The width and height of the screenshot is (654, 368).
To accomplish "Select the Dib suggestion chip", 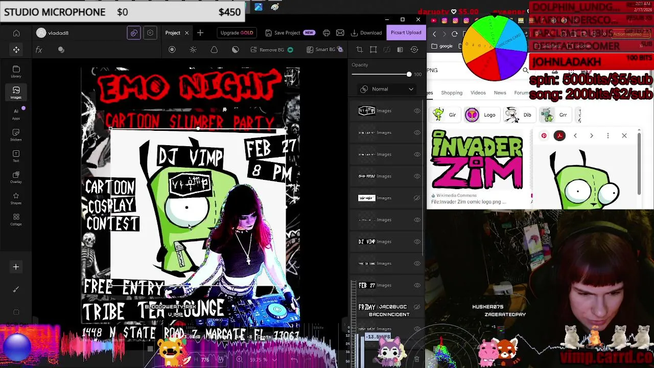I will [519, 115].
